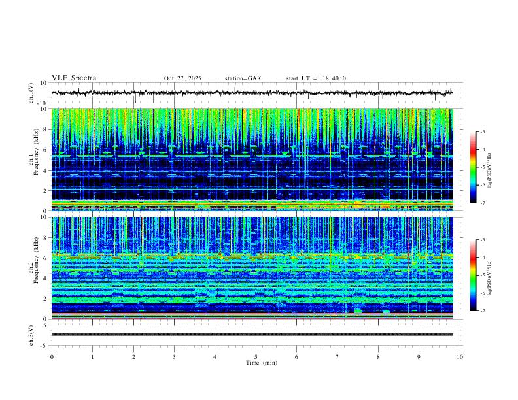
Task: Click the "ch.3(V)" axis label
Action: click(x=31, y=335)
